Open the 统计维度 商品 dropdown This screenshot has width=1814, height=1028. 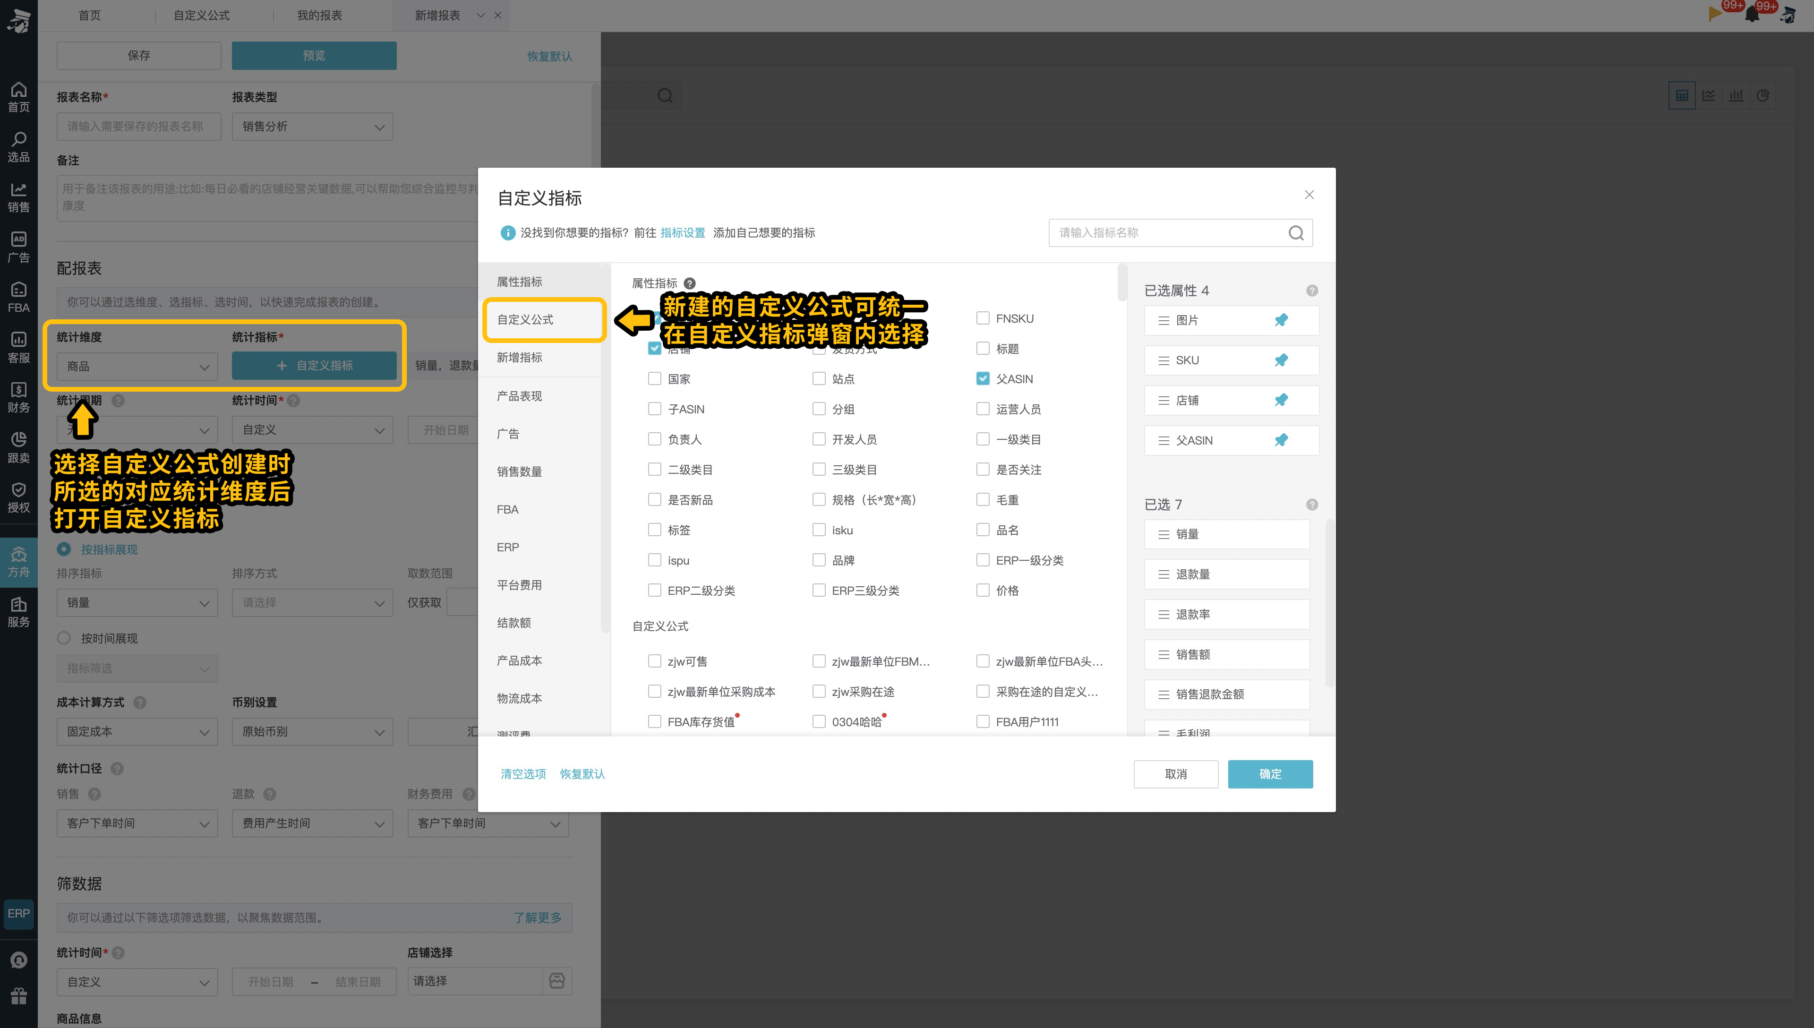click(x=137, y=367)
